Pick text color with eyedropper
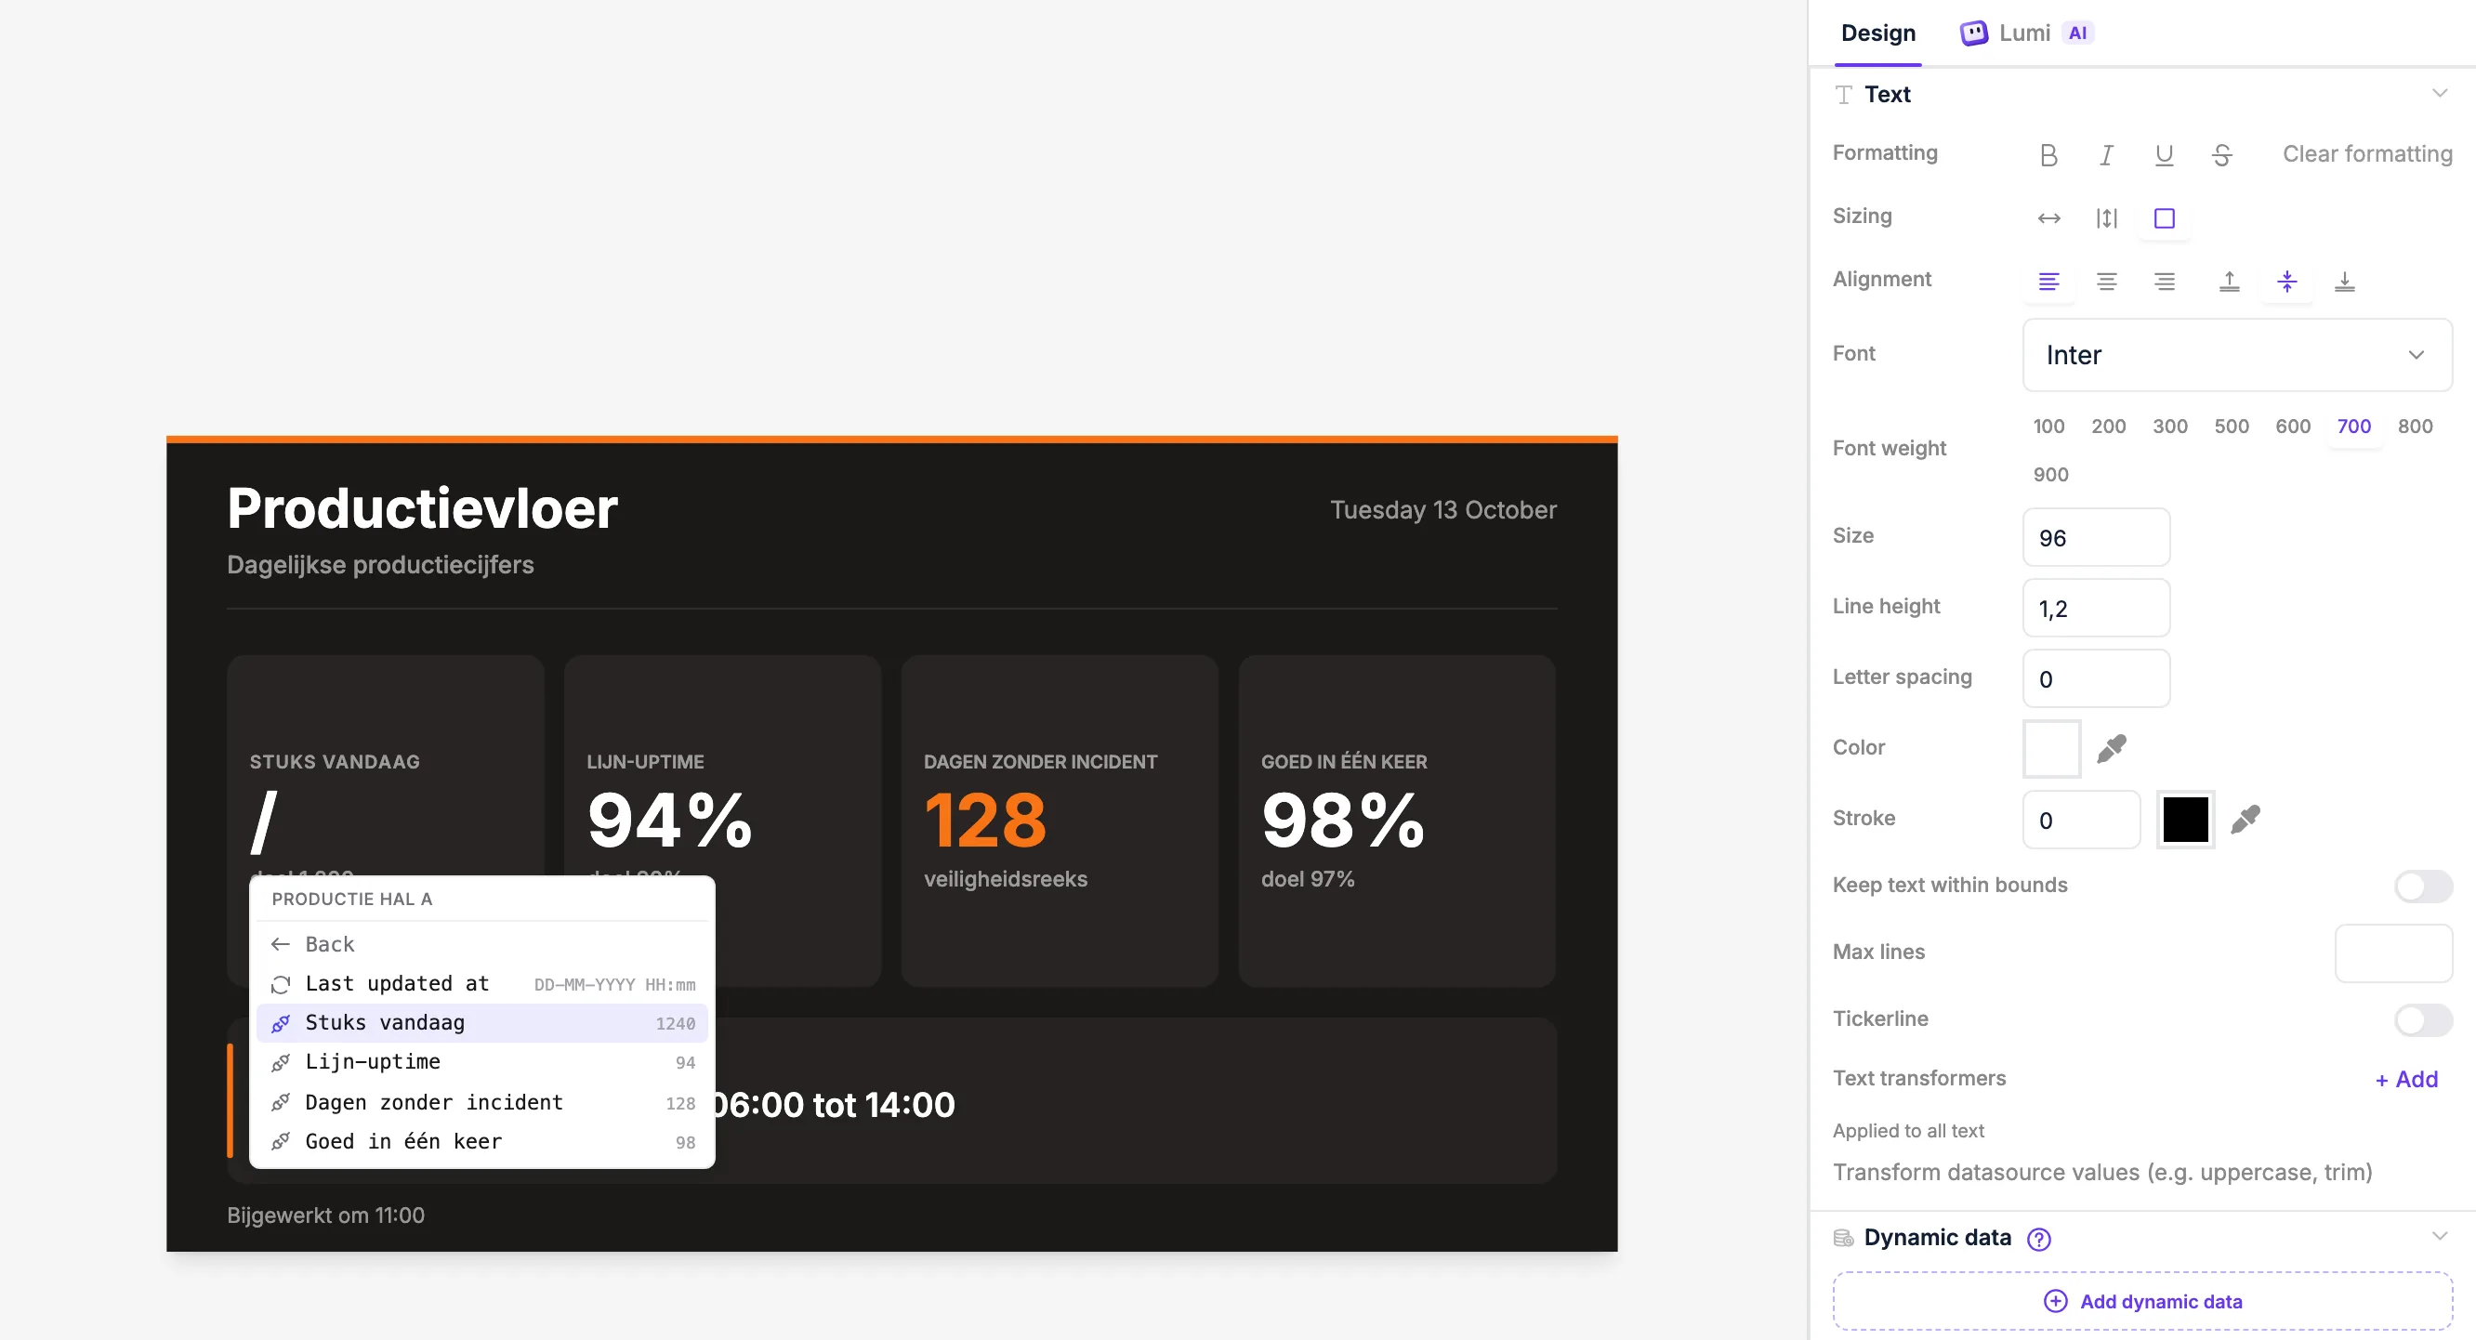The width and height of the screenshot is (2476, 1340). pos(2111,748)
